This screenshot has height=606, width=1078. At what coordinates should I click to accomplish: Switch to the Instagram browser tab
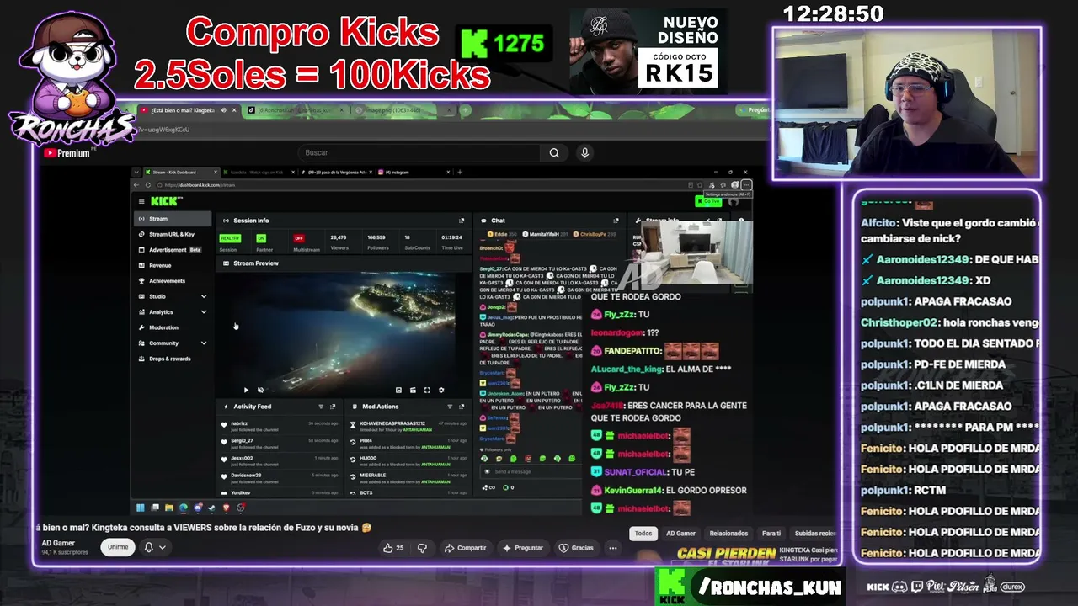pos(414,172)
